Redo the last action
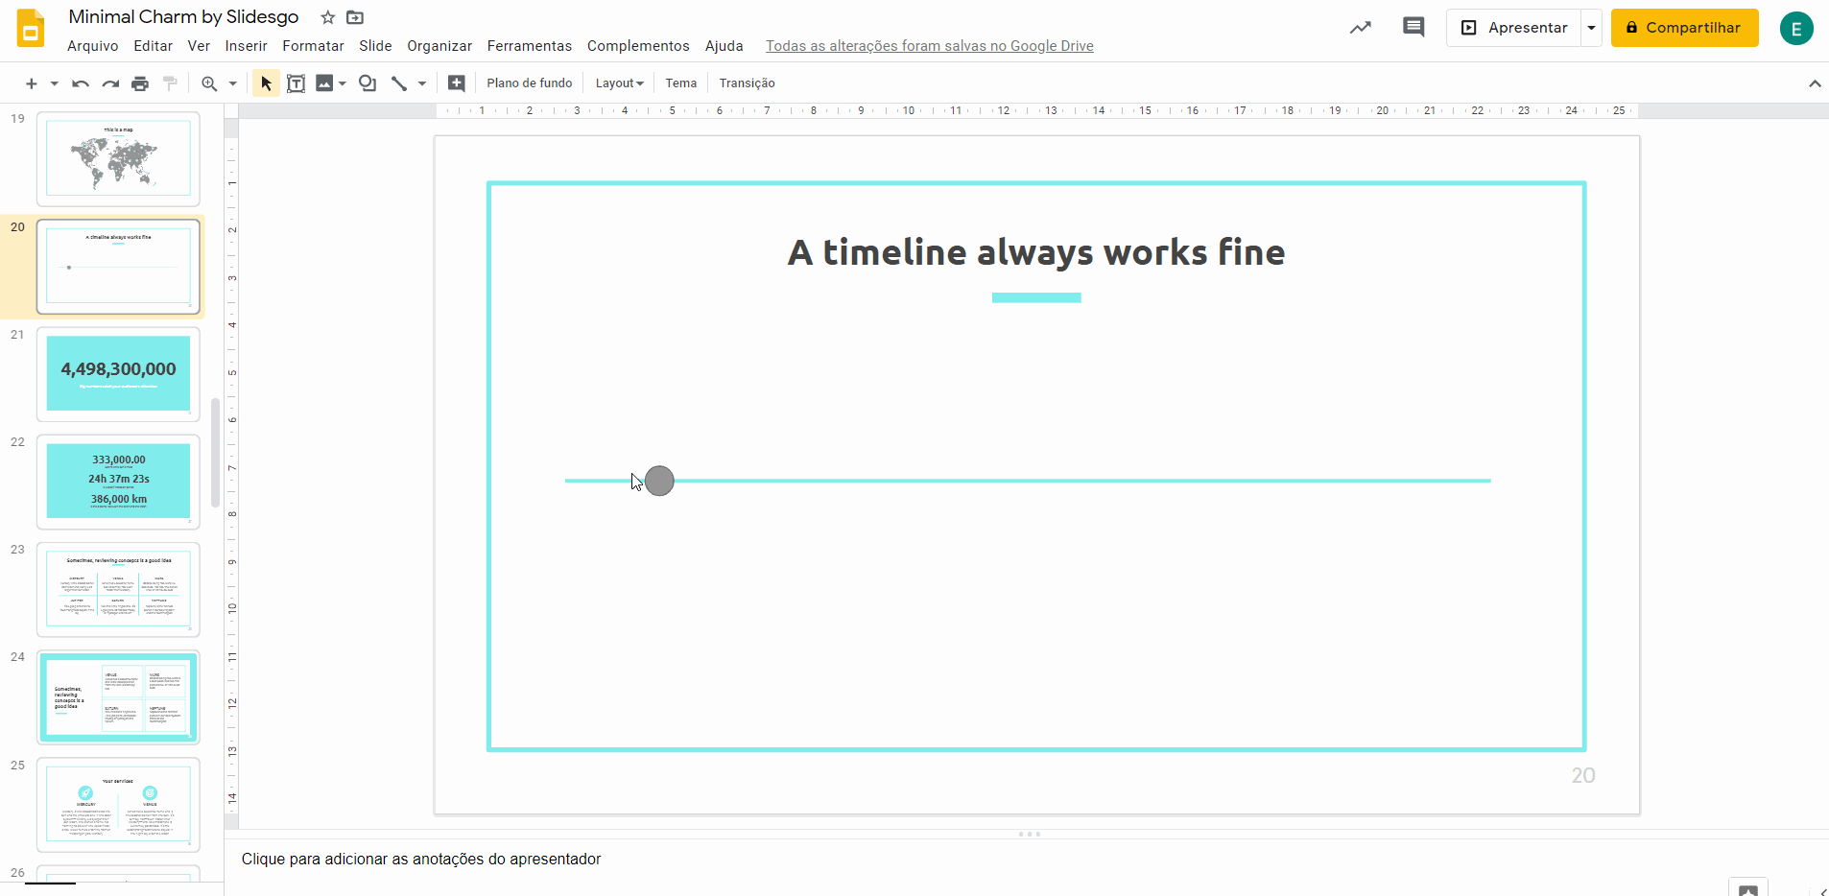Viewport: 1829px width, 896px height. tap(110, 83)
